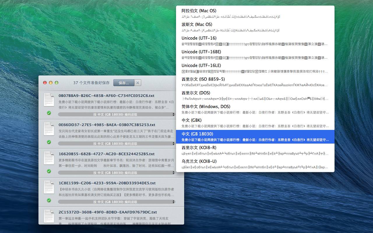
Task: Pick 阿拉伯文 (Mac OS) encoding
Action: [x=255, y=13]
